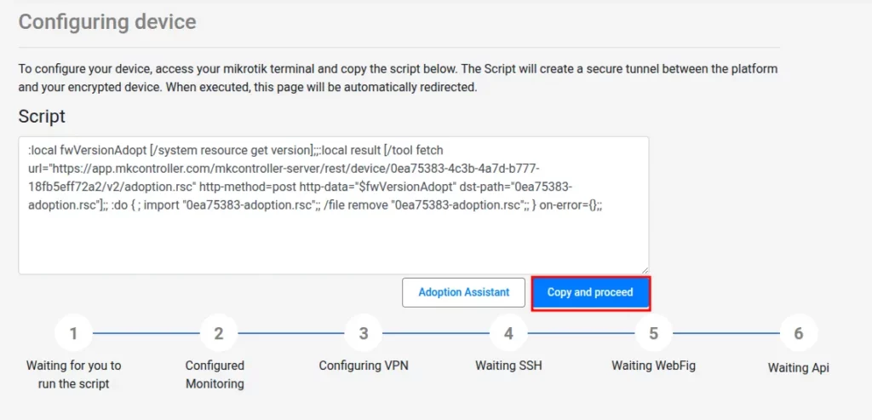Select step 4 circle in progress tracker
Screen dimensions: 872x420
[x=508, y=333]
